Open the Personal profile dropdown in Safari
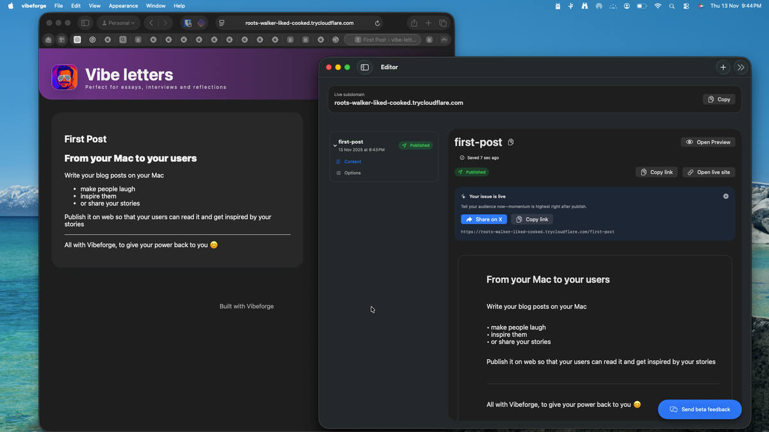The height and width of the screenshot is (432, 769). point(119,23)
